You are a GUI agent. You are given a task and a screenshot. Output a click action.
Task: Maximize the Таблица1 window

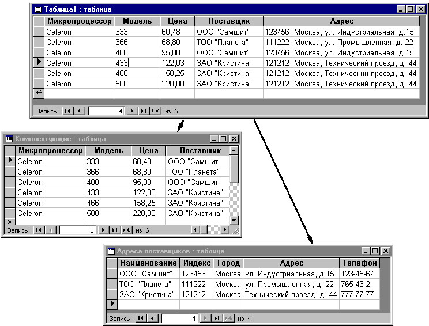pos(411,9)
